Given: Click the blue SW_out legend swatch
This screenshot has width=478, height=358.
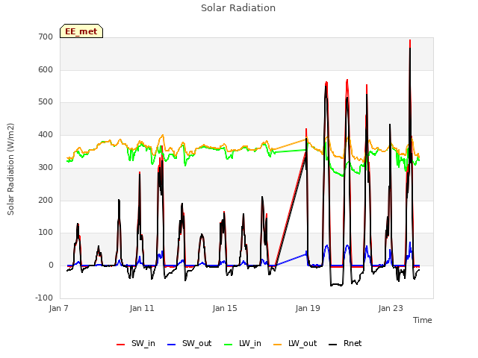Looking at the screenshot, I should pos(172,345).
